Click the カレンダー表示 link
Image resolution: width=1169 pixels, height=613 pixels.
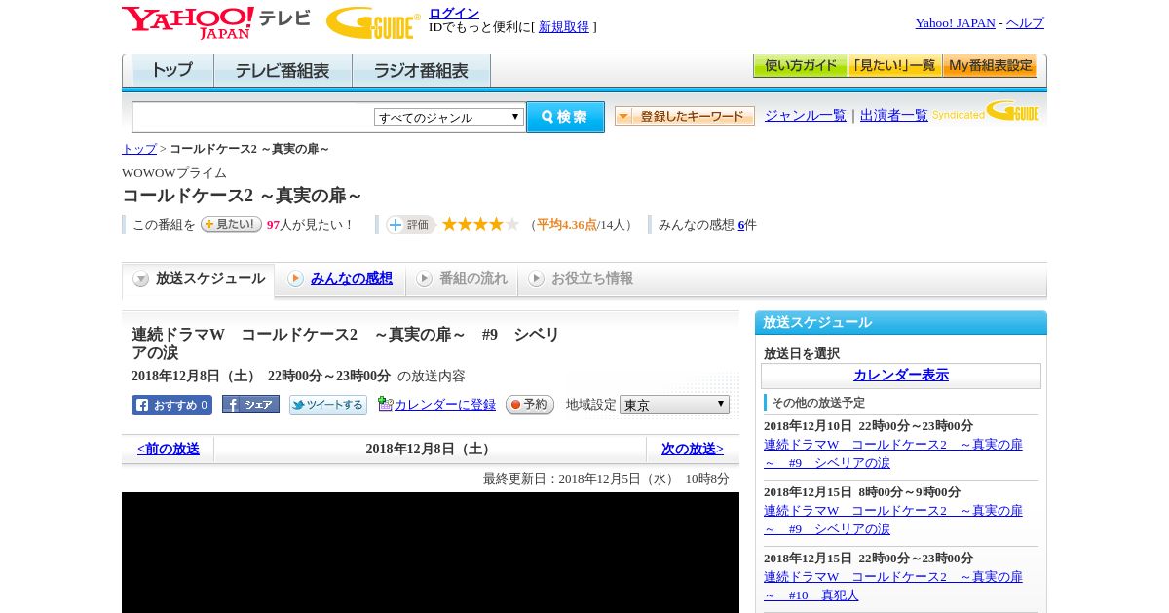(901, 376)
